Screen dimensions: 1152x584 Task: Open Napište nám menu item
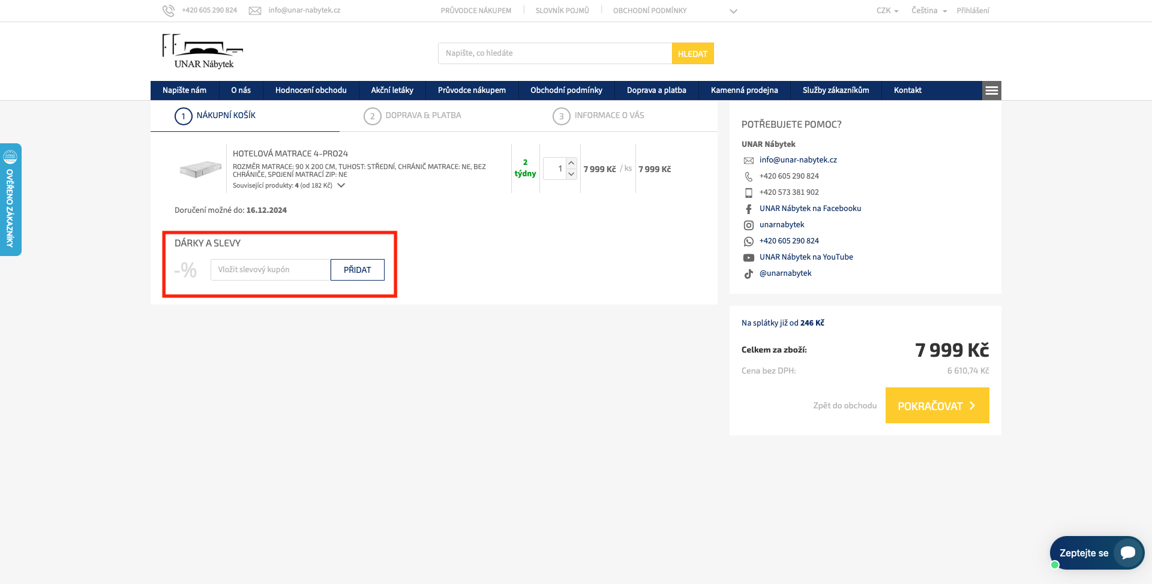point(184,91)
